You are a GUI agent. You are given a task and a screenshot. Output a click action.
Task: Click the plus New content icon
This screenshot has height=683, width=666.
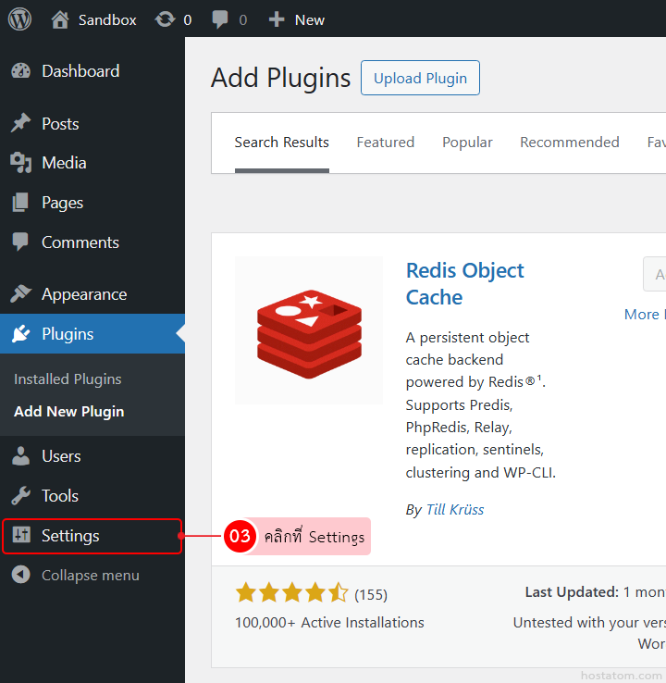277,19
